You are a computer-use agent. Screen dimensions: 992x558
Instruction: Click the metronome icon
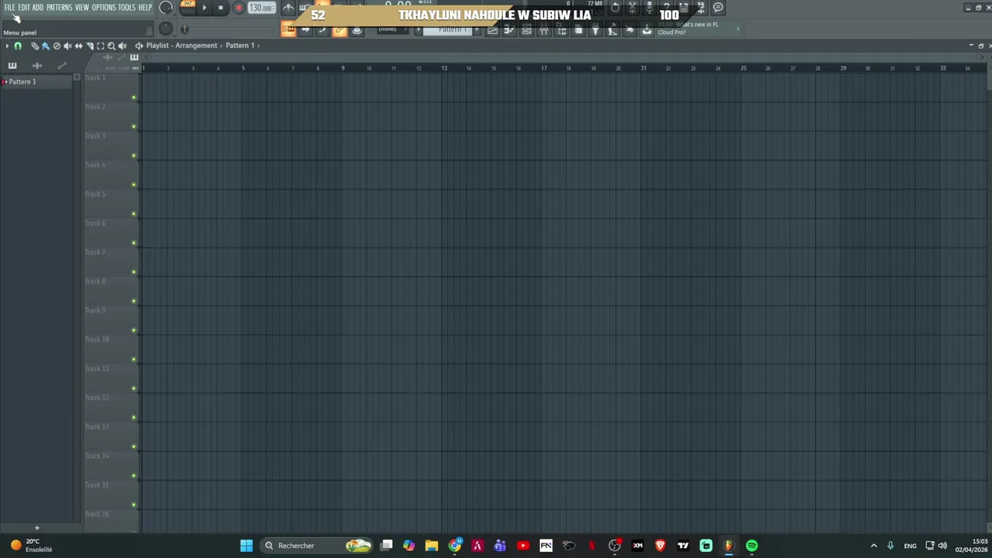point(288,7)
